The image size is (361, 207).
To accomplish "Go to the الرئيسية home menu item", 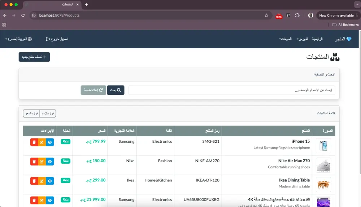I will 317,39.
